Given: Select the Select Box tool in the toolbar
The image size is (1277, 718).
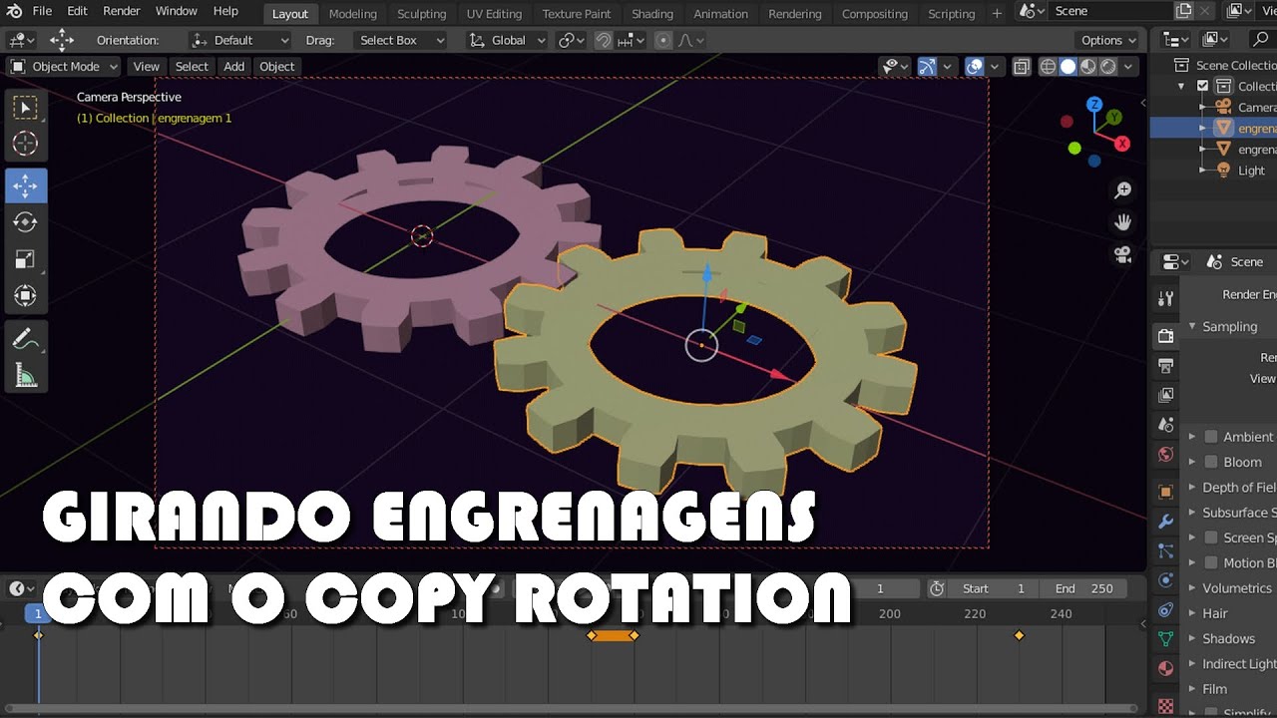Looking at the screenshot, I should point(25,107).
